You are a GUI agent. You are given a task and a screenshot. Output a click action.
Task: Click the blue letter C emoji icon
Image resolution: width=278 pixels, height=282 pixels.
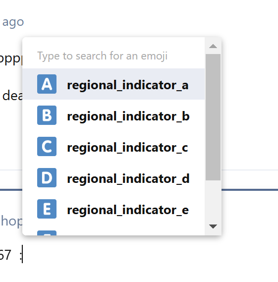click(x=47, y=146)
